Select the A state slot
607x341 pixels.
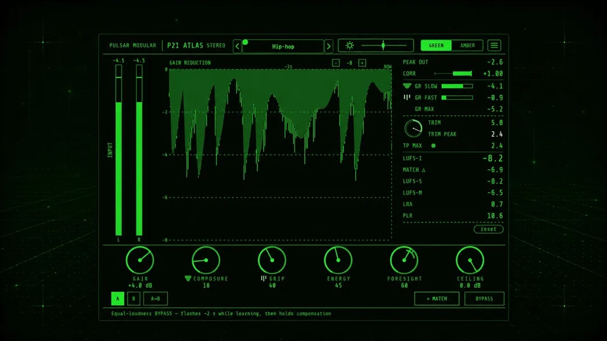point(117,298)
